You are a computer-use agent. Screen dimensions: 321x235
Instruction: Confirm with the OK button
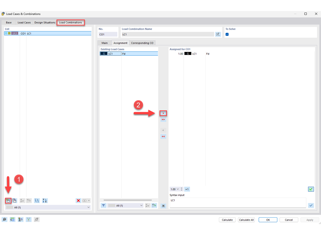[x=268, y=220]
